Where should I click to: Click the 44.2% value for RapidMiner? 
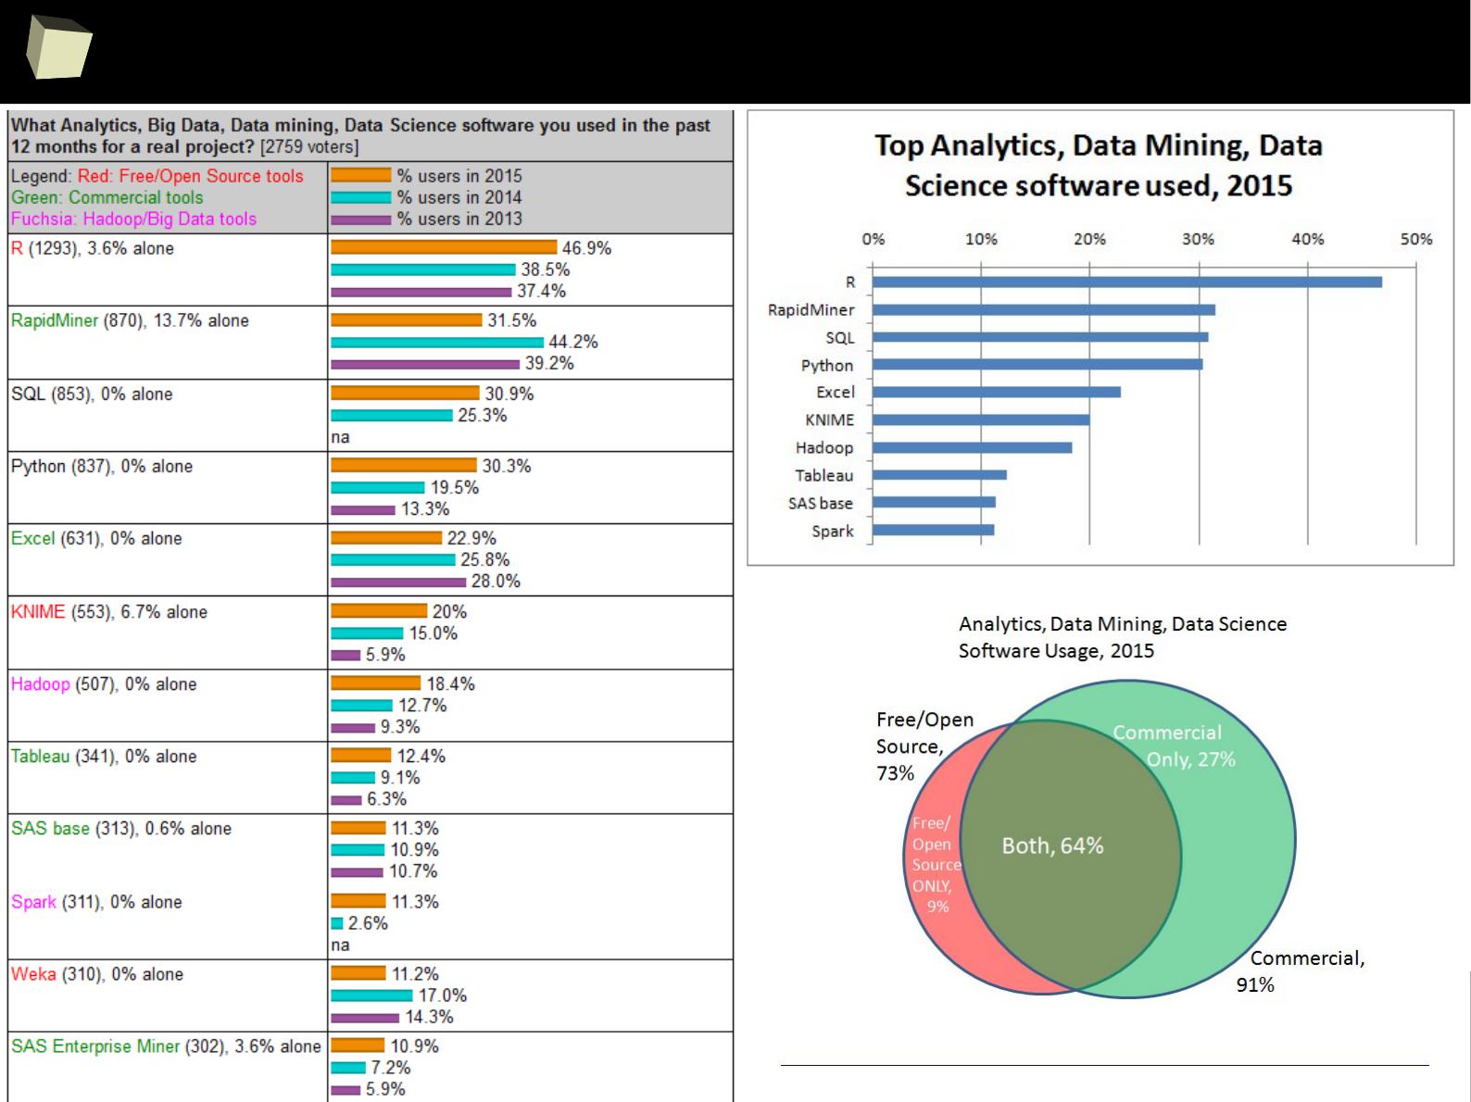point(573,342)
